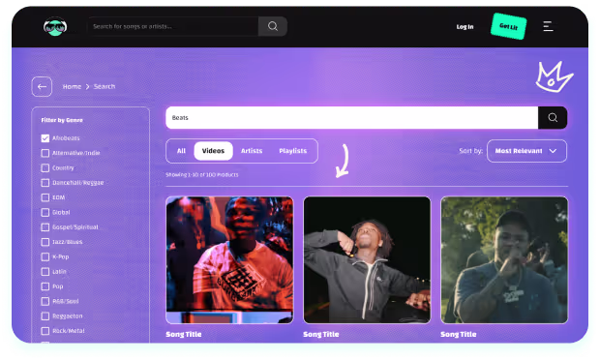The width and height of the screenshot is (600, 361).
Task: Open the hamburger menu icon
Action: pos(548,26)
